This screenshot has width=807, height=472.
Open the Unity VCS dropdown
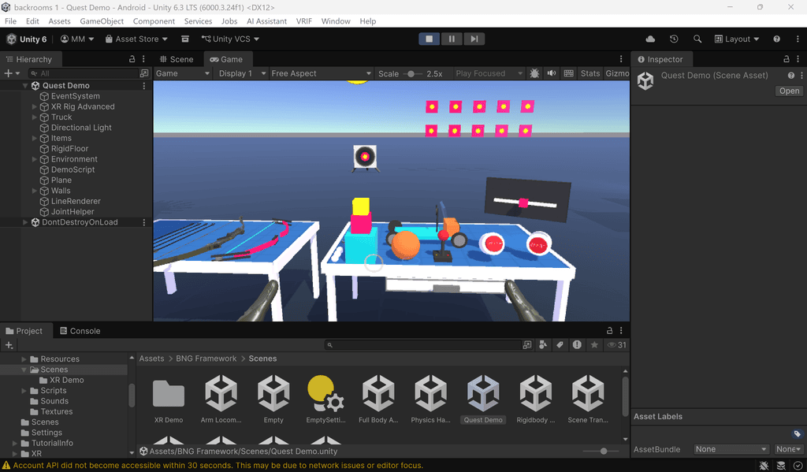[230, 39]
